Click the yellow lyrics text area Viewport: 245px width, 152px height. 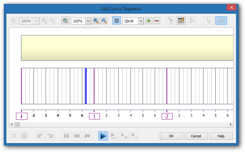(127, 48)
